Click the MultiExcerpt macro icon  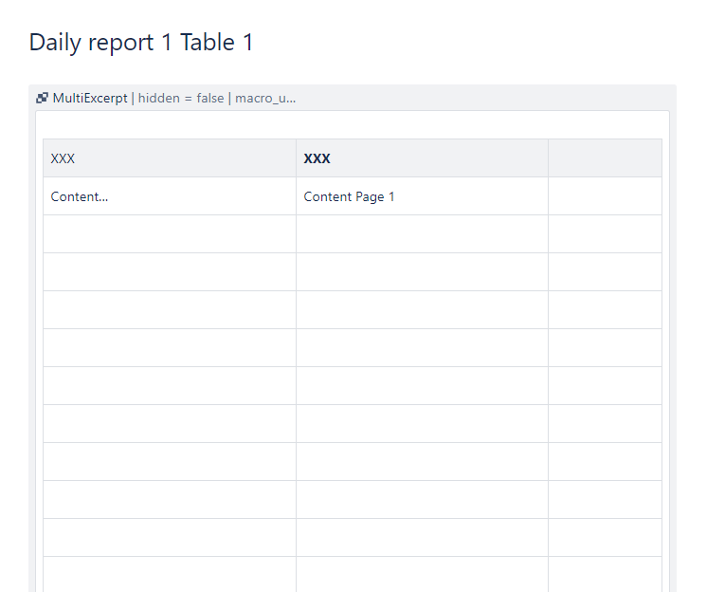click(x=42, y=98)
